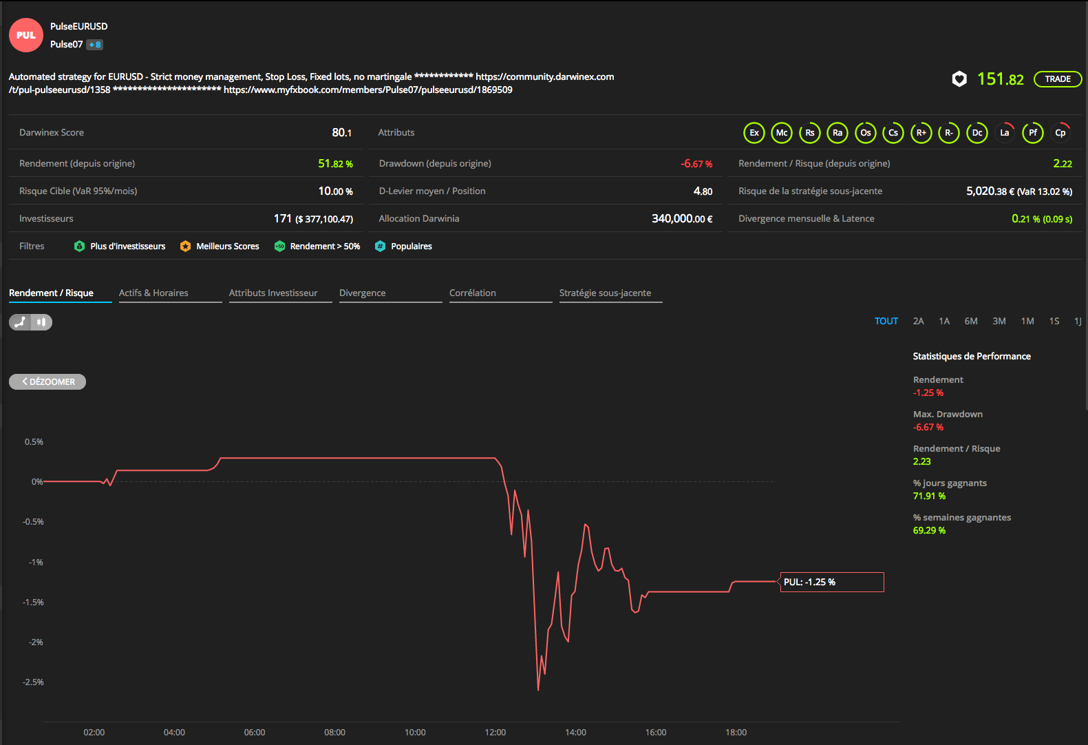Screen dimensions: 1088x745
Task: Click the Divergence value 0.21 % (0.09 s)
Action: (x=1042, y=218)
